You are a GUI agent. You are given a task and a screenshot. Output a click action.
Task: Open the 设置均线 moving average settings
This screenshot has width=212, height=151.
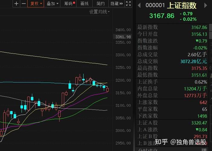pos(99,12)
